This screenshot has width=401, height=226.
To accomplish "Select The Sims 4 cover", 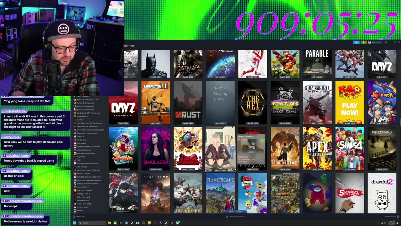I will tap(350, 148).
